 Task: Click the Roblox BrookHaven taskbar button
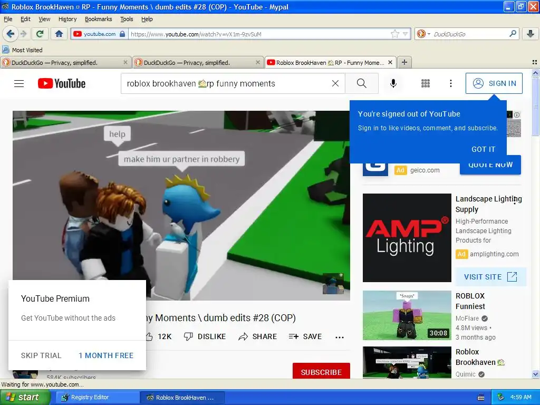(182, 398)
